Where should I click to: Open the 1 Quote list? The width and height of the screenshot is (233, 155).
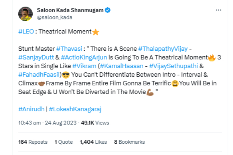(x=64, y=142)
